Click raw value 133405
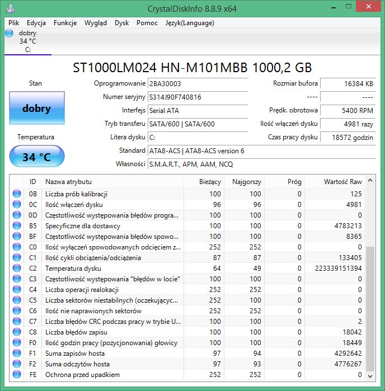 point(350,258)
